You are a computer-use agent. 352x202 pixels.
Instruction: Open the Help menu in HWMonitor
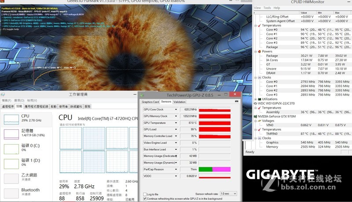277,8
